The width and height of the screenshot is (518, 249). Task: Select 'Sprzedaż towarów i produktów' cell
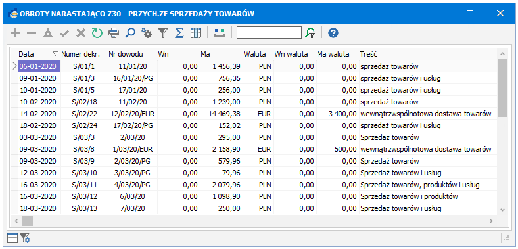click(x=428, y=196)
